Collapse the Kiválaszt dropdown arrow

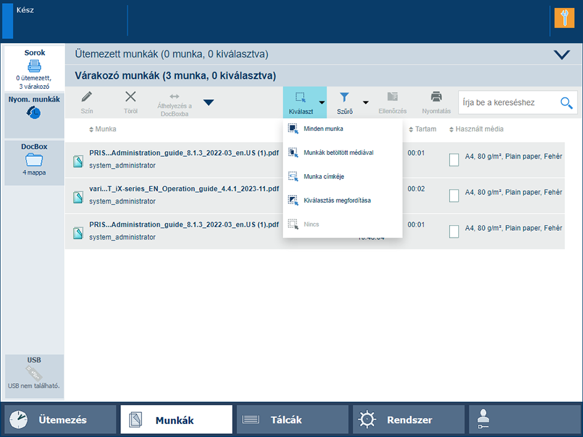322,102
